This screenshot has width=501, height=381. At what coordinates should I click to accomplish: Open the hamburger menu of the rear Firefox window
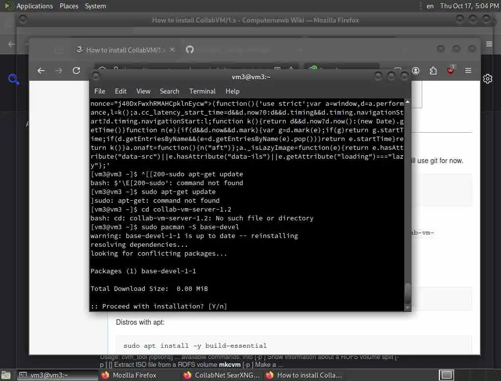point(489,44)
